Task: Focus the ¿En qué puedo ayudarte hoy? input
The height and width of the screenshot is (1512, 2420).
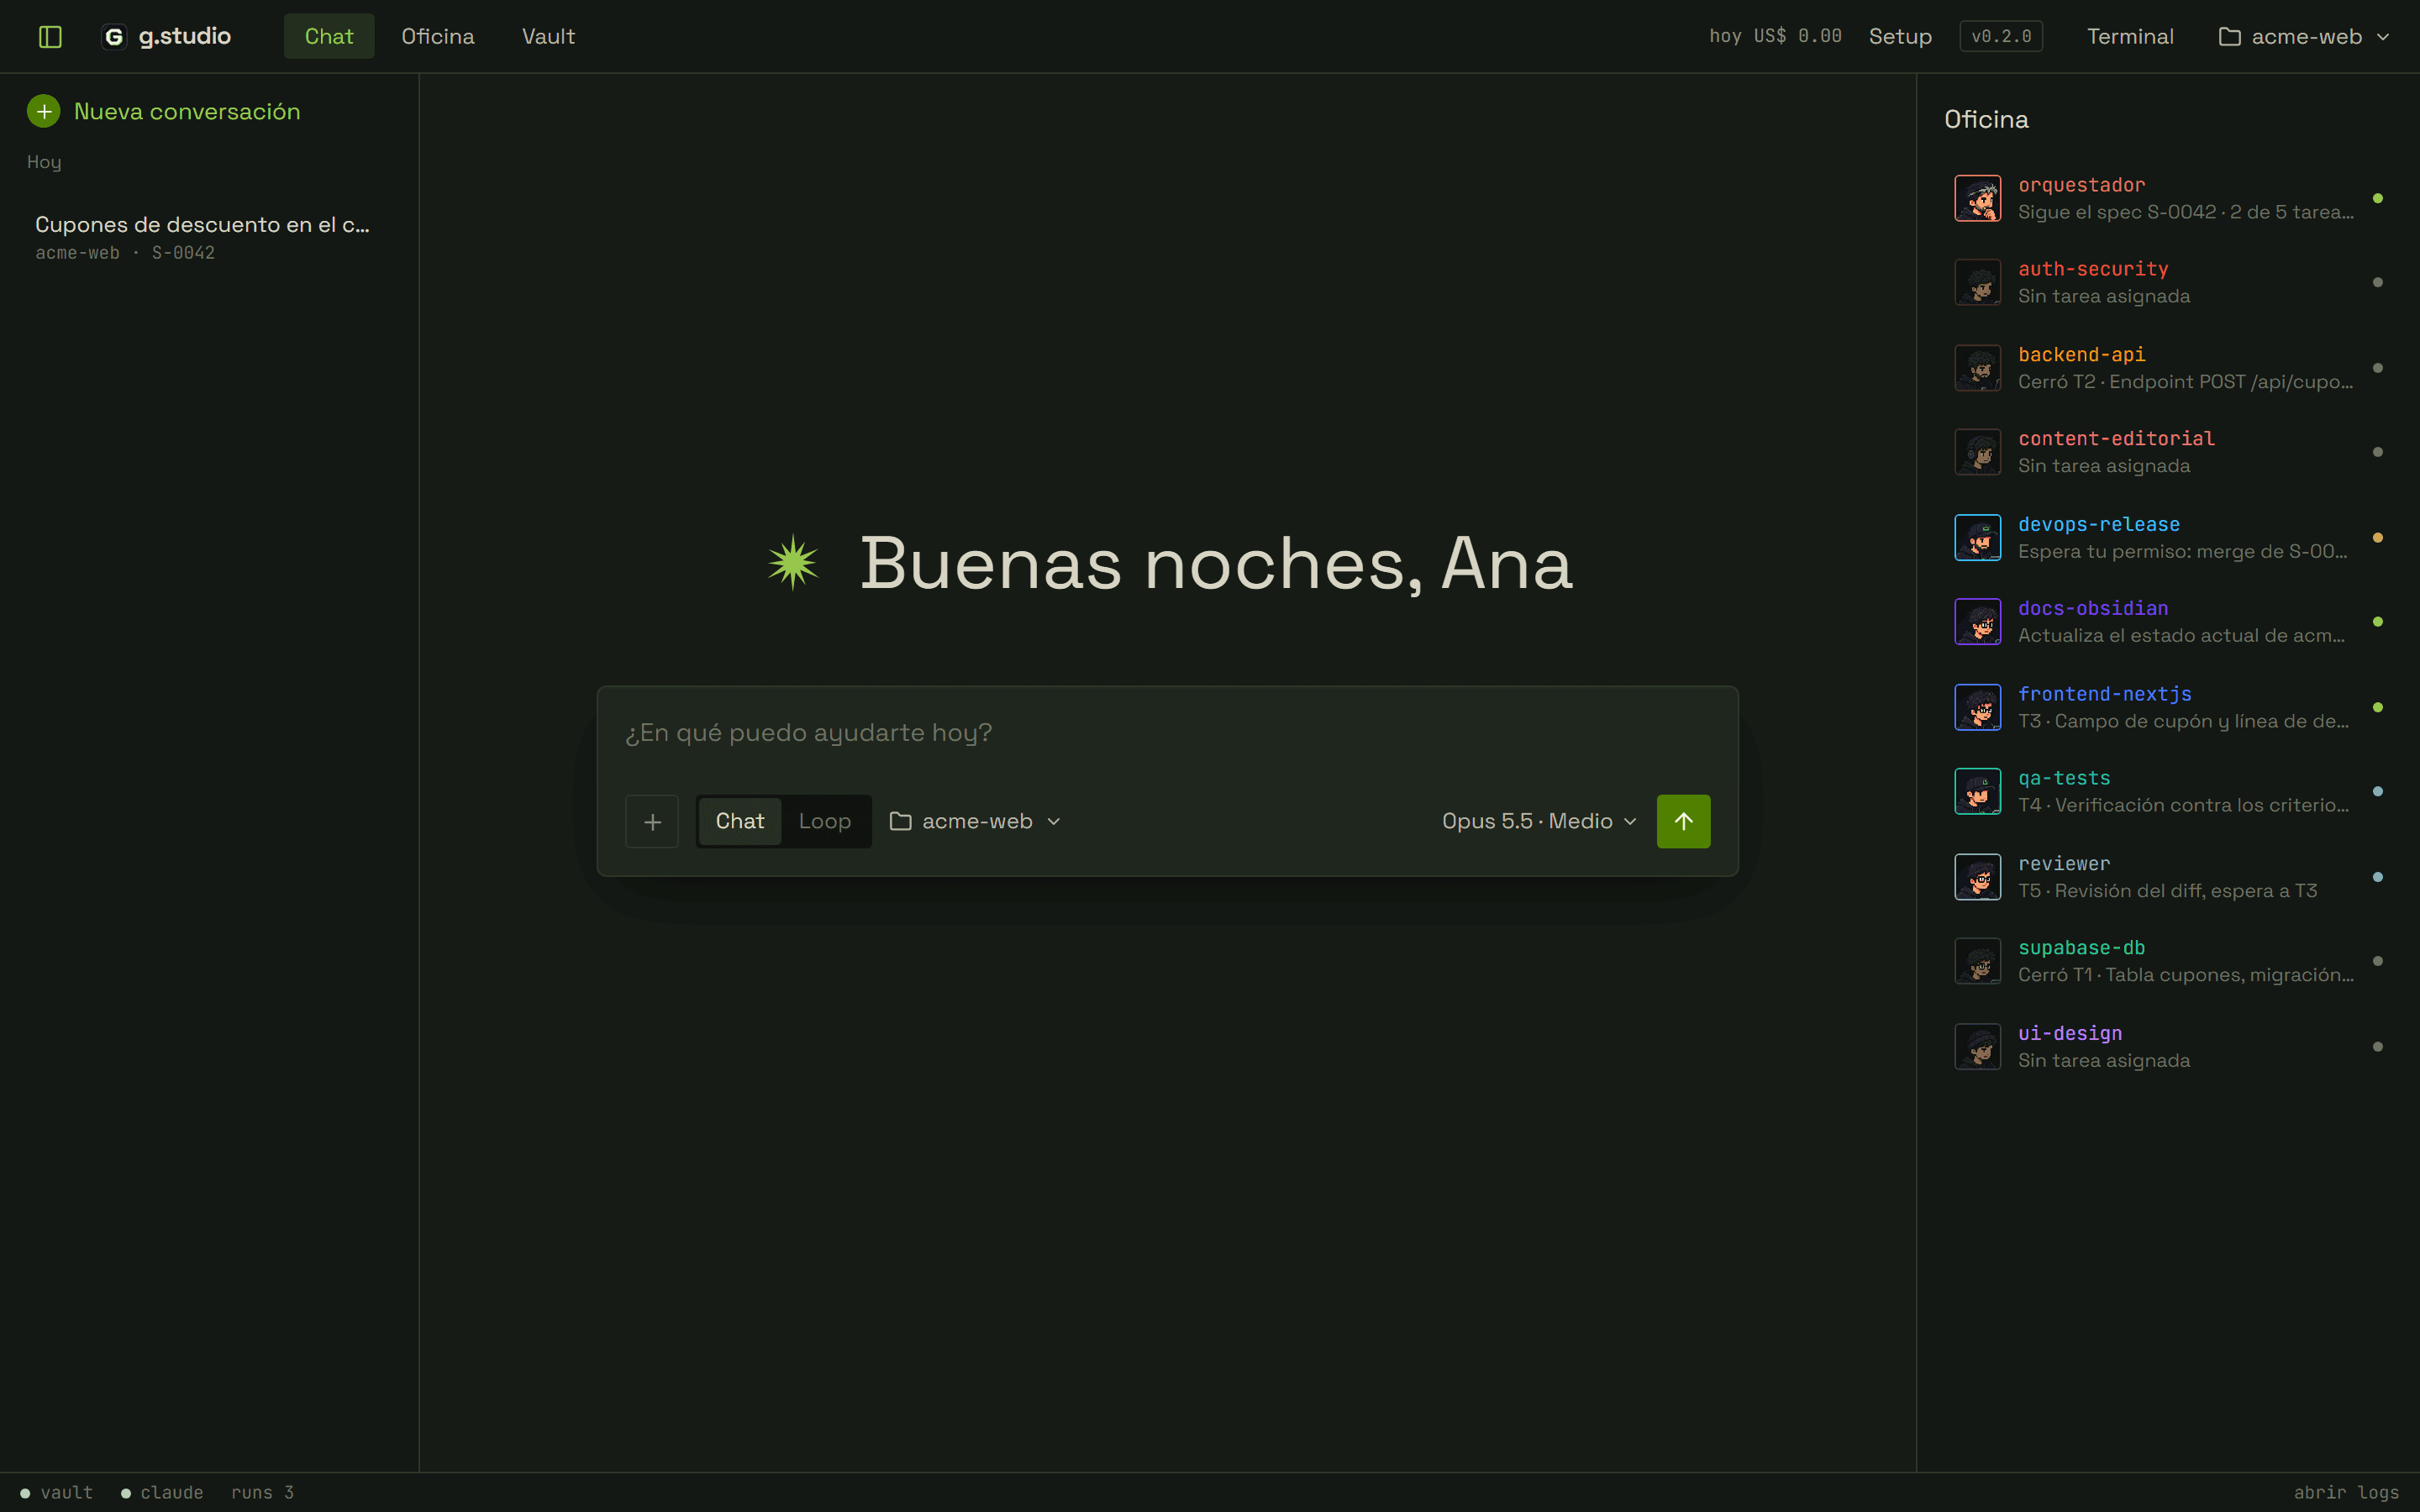Action: (1167, 733)
